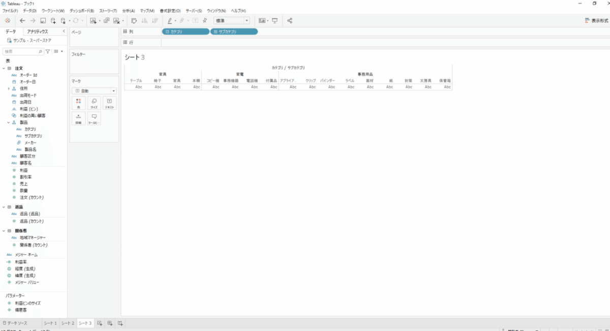Open the 分析(A) menu
This screenshot has height=331, width=610.
[129, 11]
